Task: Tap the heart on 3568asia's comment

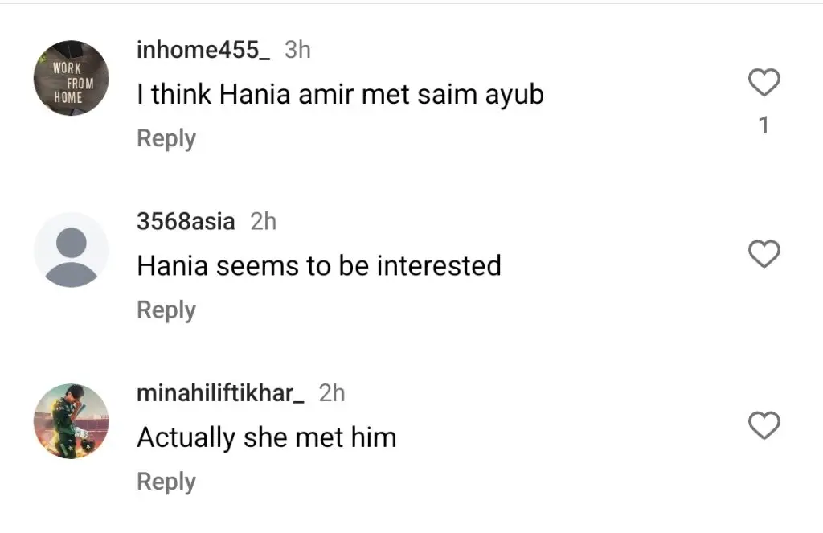Action: tap(764, 254)
